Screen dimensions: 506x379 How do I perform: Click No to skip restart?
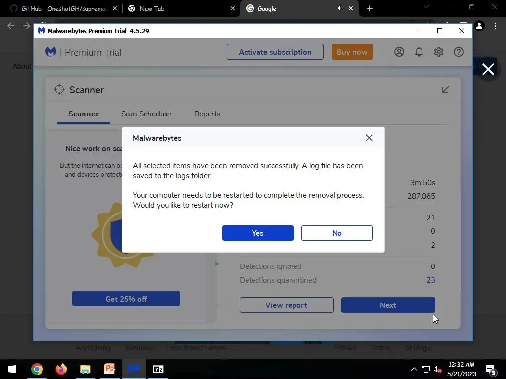point(337,233)
